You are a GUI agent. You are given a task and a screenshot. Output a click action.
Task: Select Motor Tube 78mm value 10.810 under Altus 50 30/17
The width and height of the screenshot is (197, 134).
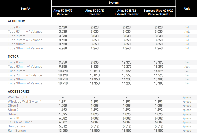[x=95, y=71]
